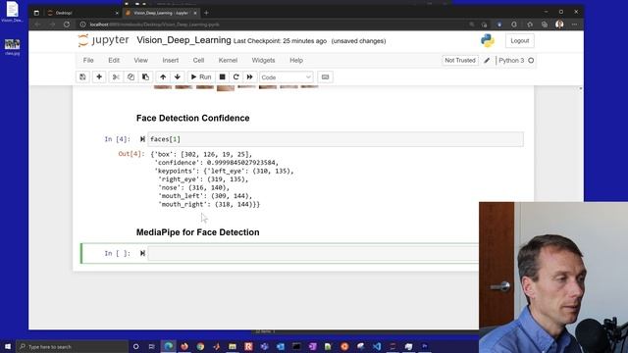Open the Windows Start menu
This screenshot has height=353, width=628.
coord(8,346)
